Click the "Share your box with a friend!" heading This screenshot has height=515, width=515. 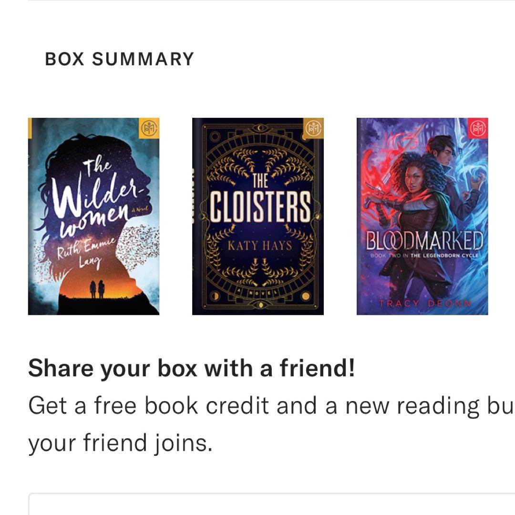point(191,369)
